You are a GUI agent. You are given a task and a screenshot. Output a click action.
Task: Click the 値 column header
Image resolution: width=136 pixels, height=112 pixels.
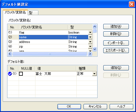(55, 69)
